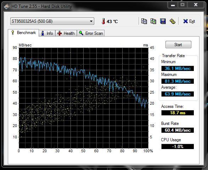Select the Benchmark tab
208x170 pixels.
23,33
